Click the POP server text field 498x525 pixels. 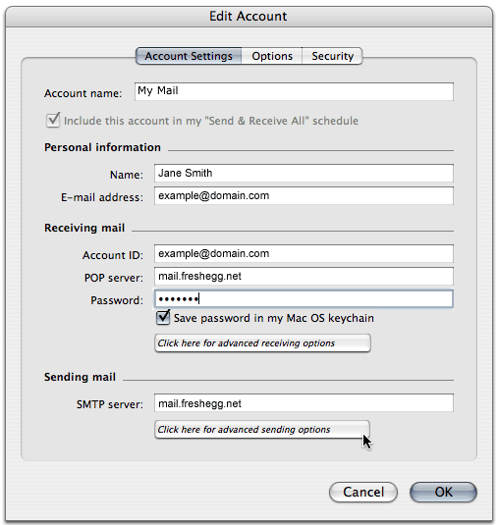[304, 276]
